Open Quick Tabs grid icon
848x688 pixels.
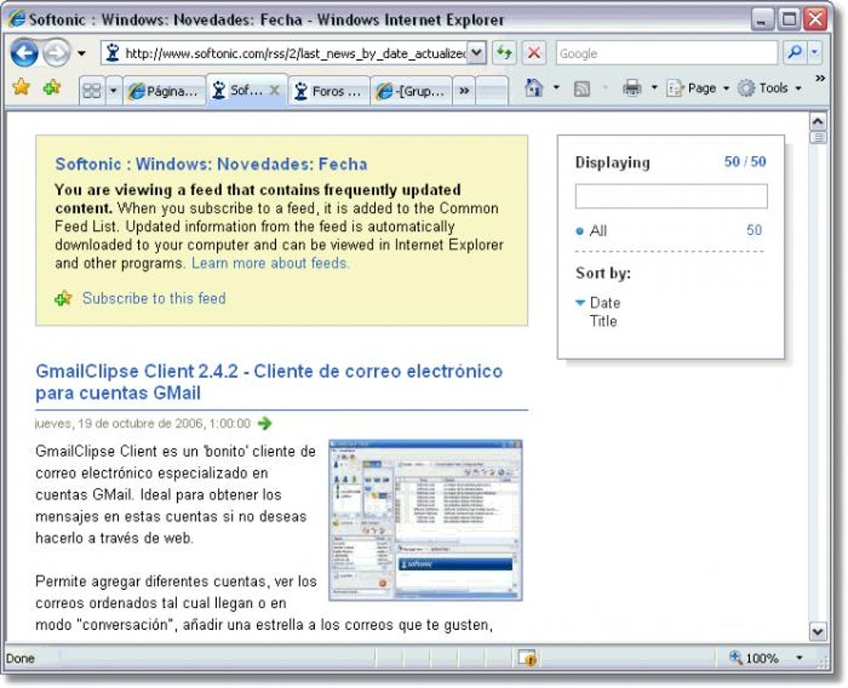(x=92, y=91)
